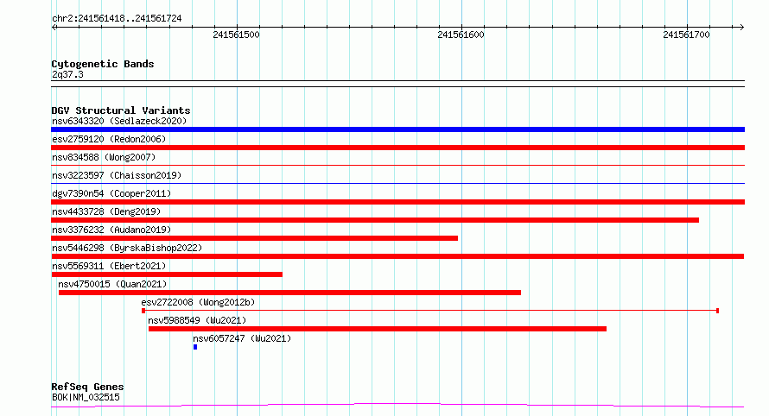Click ruler position 241561700
769x416 pixels.
686,35
